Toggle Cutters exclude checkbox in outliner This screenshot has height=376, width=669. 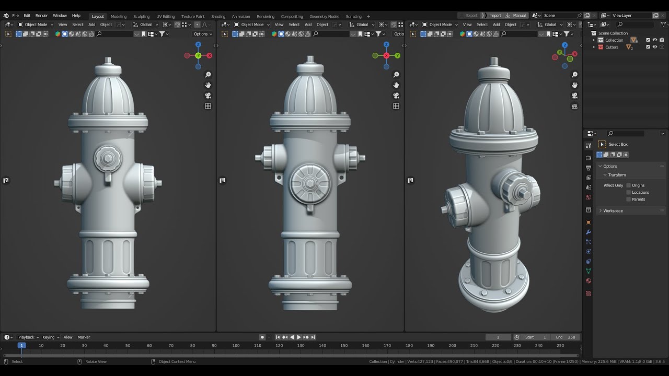(x=648, y=47)
